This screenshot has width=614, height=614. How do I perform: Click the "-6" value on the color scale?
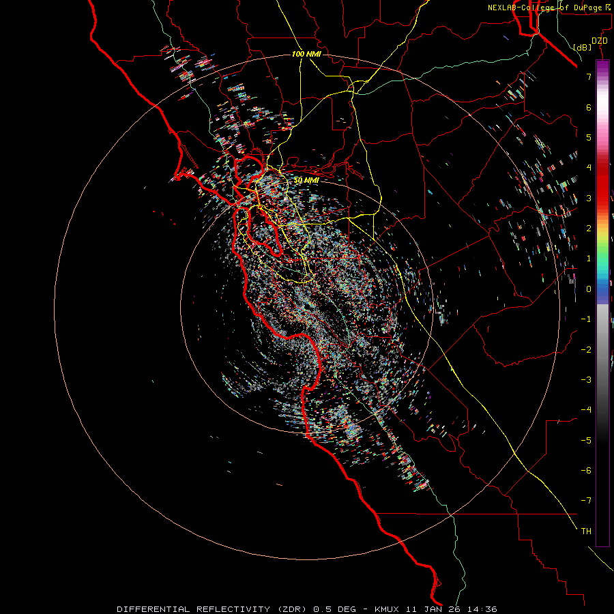pyautogui.click(x=586, y=471)
